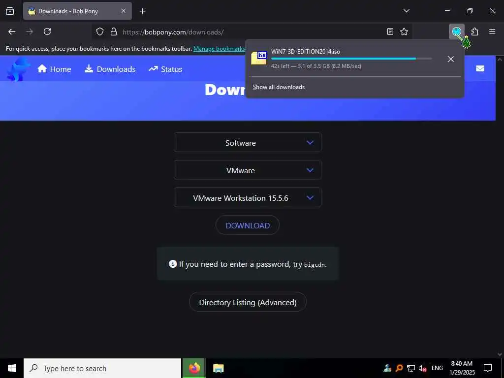Go to Home in site navigation
This screenshot has height=378, width=504.
[x=54, y=69]
